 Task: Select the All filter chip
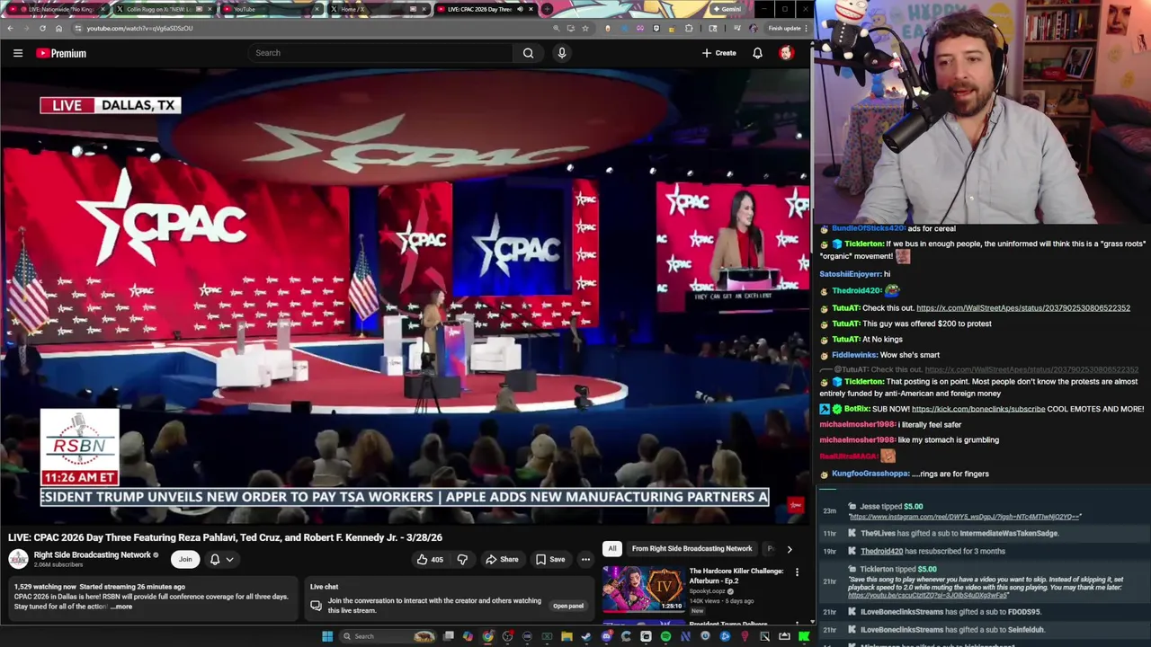click(x=612, y=548)
